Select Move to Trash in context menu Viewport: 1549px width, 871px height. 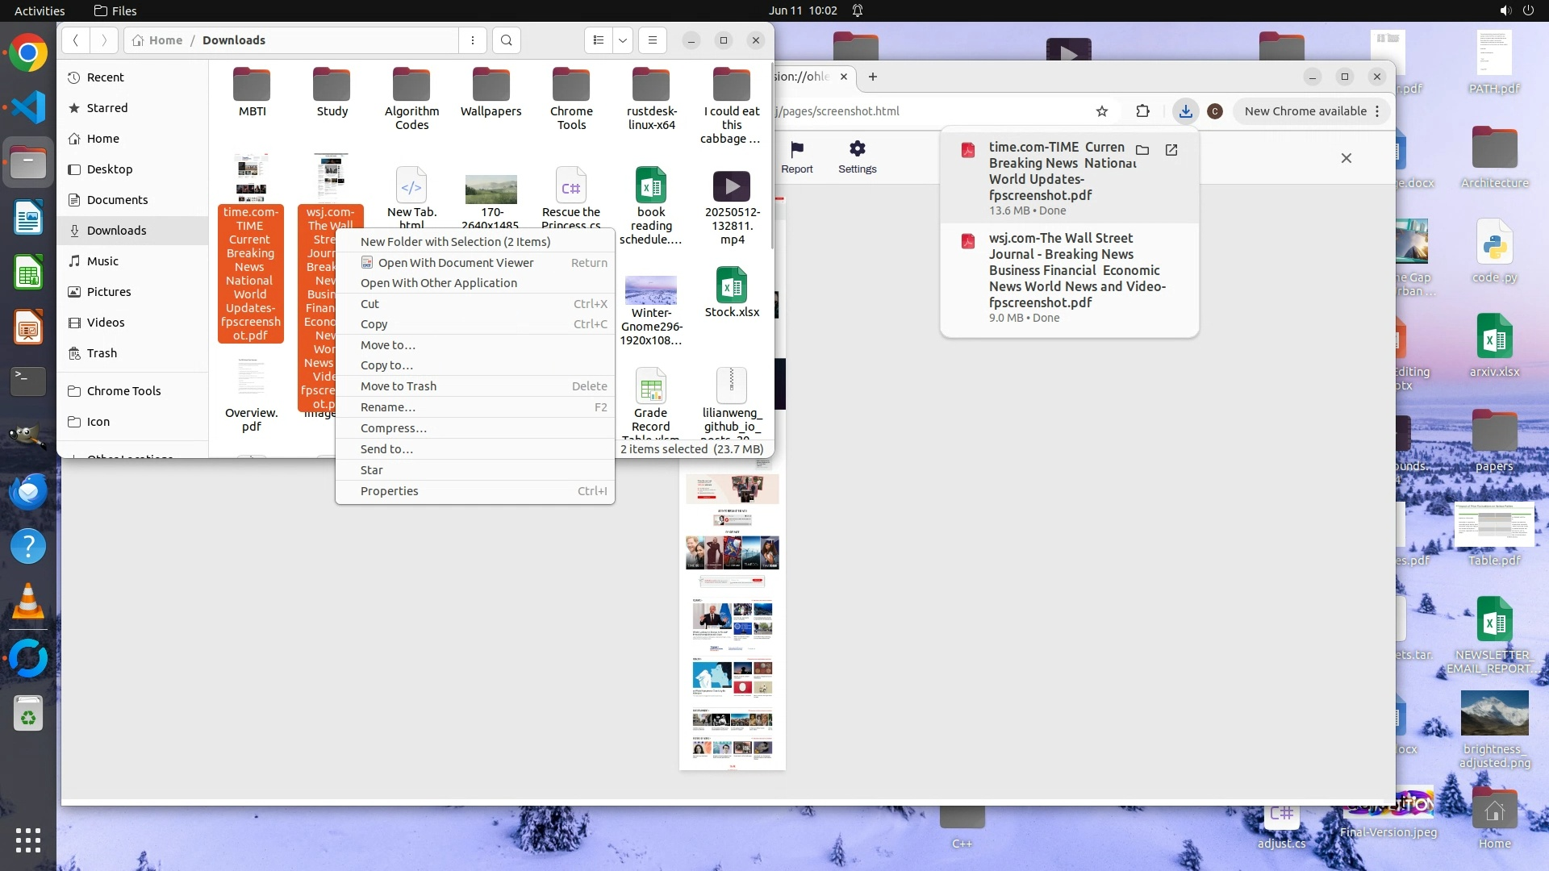[399, 386]
